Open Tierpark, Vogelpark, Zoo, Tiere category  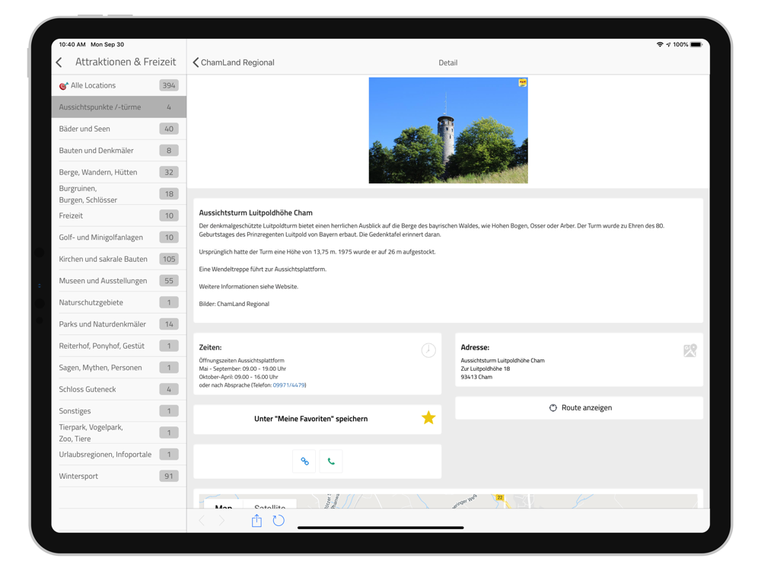coord(119,432)
